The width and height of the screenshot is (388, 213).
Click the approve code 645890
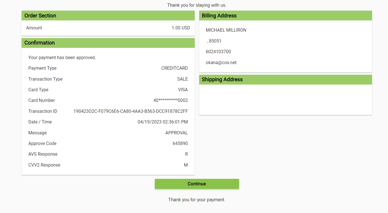(x=180, y=144)
